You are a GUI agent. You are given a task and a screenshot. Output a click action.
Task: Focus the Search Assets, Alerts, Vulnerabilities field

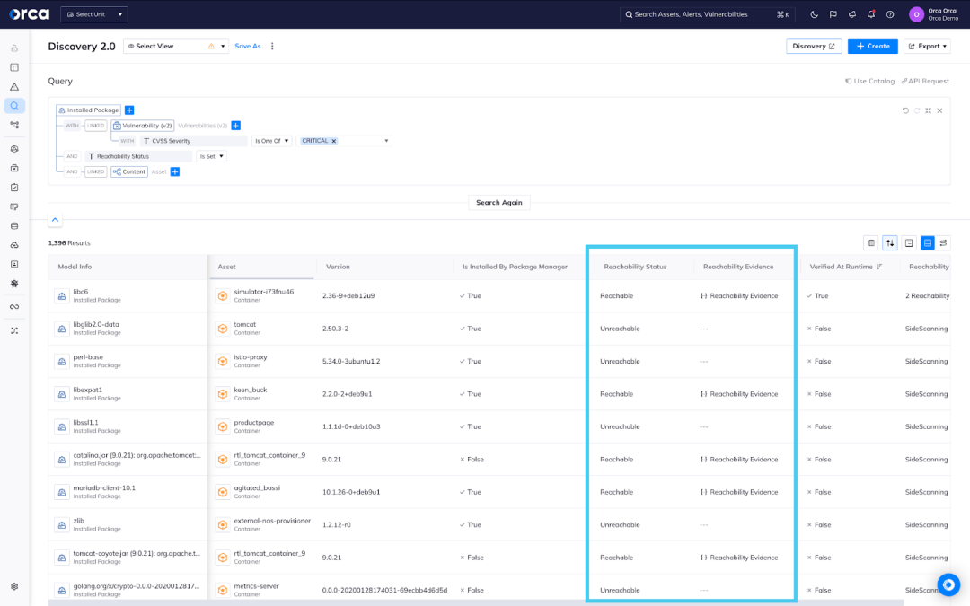point(707,14)
